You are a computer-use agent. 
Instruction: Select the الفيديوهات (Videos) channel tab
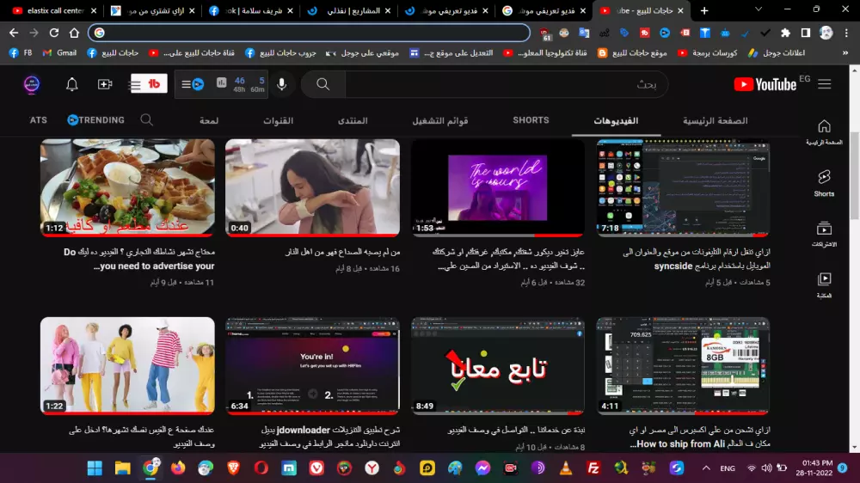[x=616, y=120]
